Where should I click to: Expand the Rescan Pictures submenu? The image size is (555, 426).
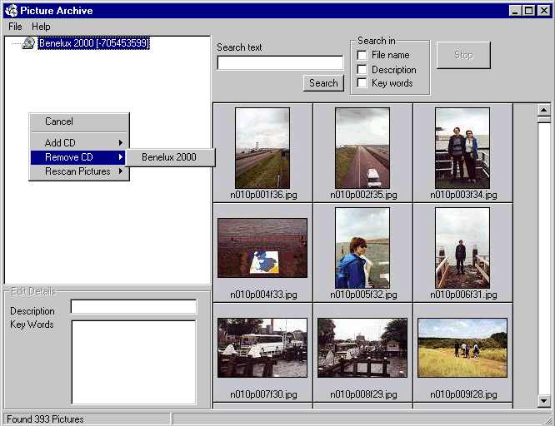(x=79, y=171)
